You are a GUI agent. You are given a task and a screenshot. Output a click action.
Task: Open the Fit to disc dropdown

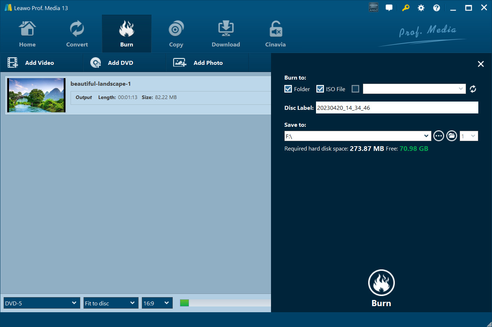click(111, 303)
